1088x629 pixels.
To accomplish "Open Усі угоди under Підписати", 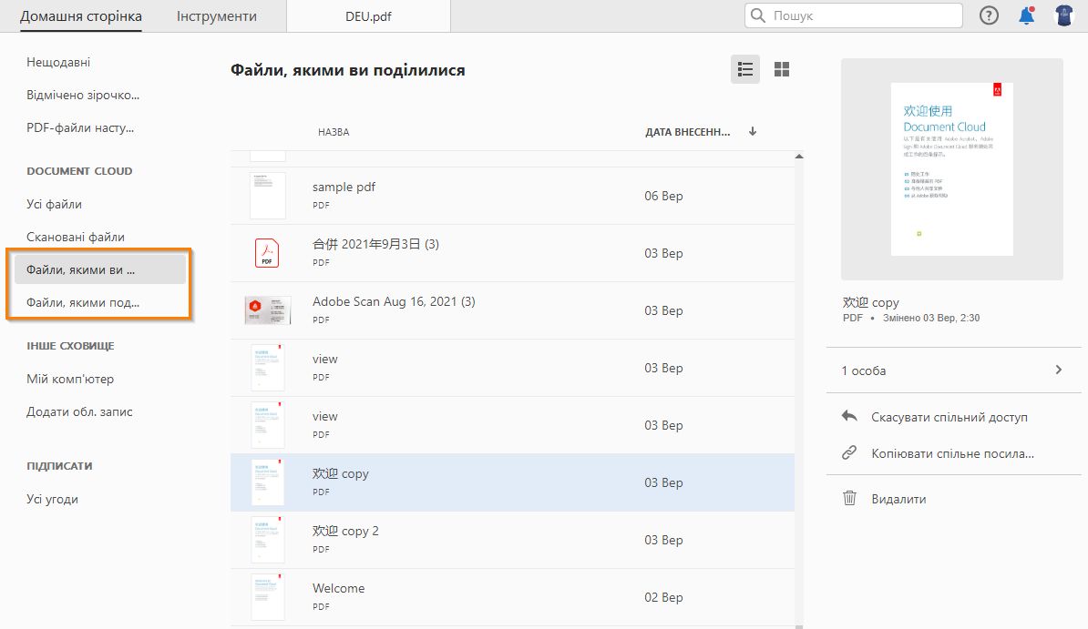I will (52, 499).
